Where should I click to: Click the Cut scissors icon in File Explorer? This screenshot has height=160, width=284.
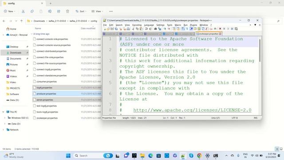[x=23, y=11]
